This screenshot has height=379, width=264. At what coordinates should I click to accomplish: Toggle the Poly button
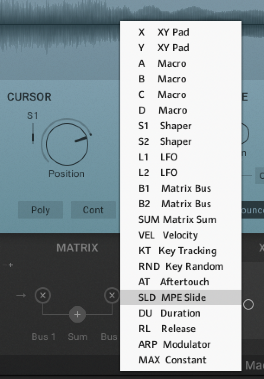tap(40, 210)
